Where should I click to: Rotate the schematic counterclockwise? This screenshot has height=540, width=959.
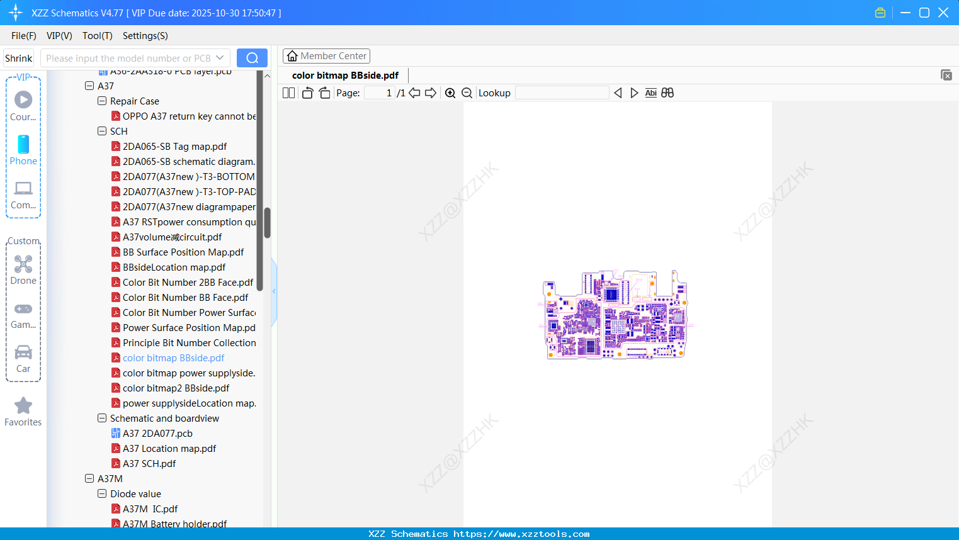(307, 93)
